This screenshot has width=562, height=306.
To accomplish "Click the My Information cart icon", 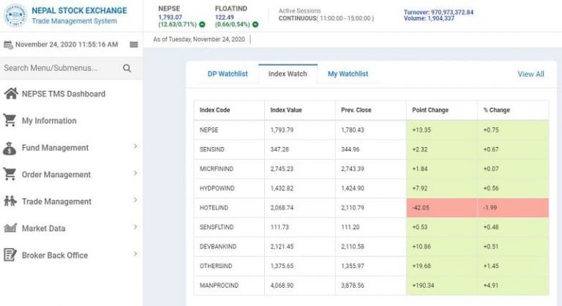I will point(10,121).
